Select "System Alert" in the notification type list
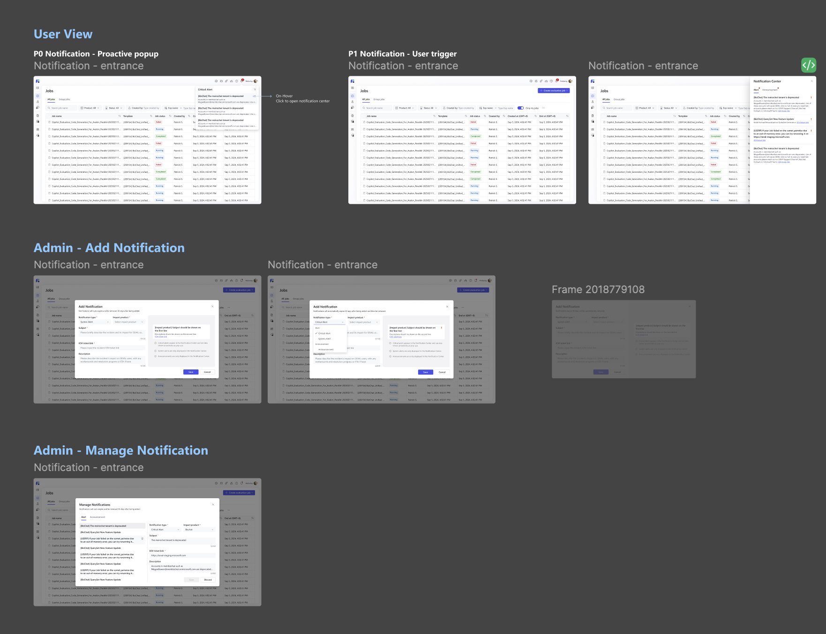The width and height of the screenshot is (826, 634). [x=324, y=339]
